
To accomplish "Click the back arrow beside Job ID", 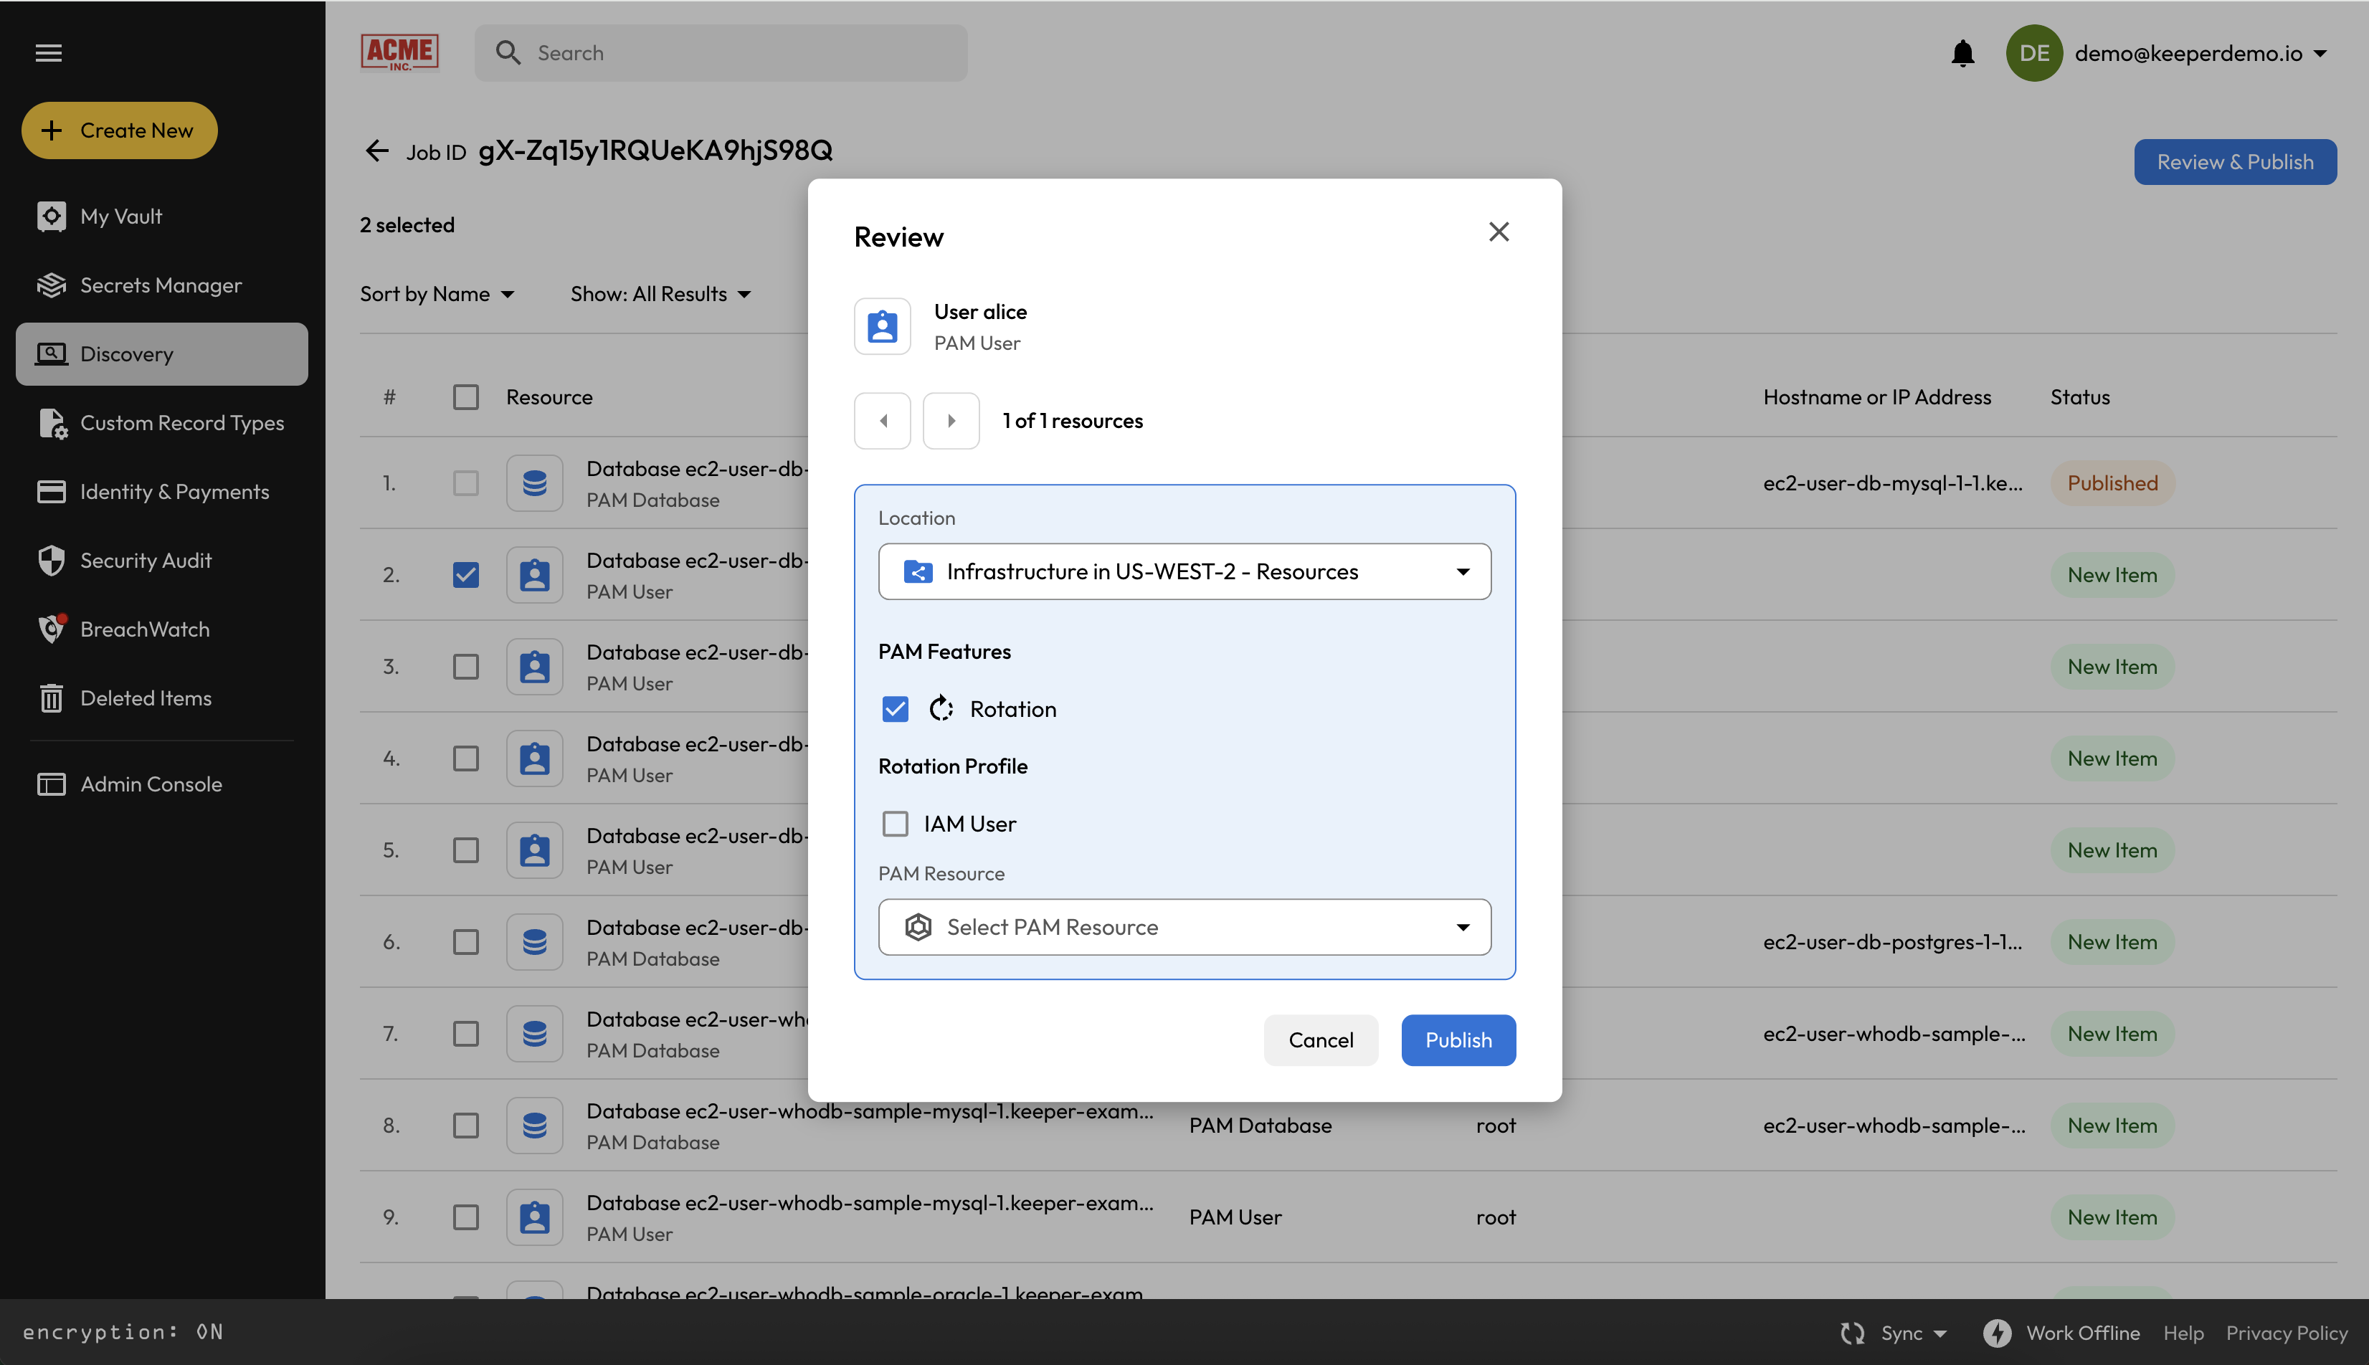I will pyautogui.click(x=377, y=151).
